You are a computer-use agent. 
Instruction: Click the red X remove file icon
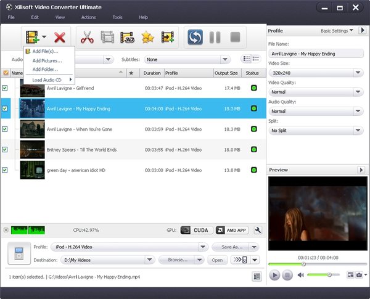coord(60,38)
